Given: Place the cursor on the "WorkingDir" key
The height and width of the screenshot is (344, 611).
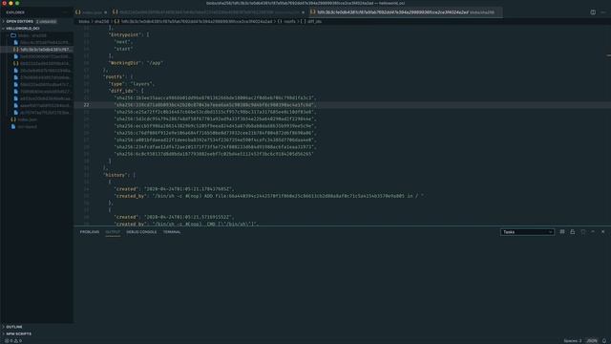Looking at the screenshot, I should click(124, 63).
